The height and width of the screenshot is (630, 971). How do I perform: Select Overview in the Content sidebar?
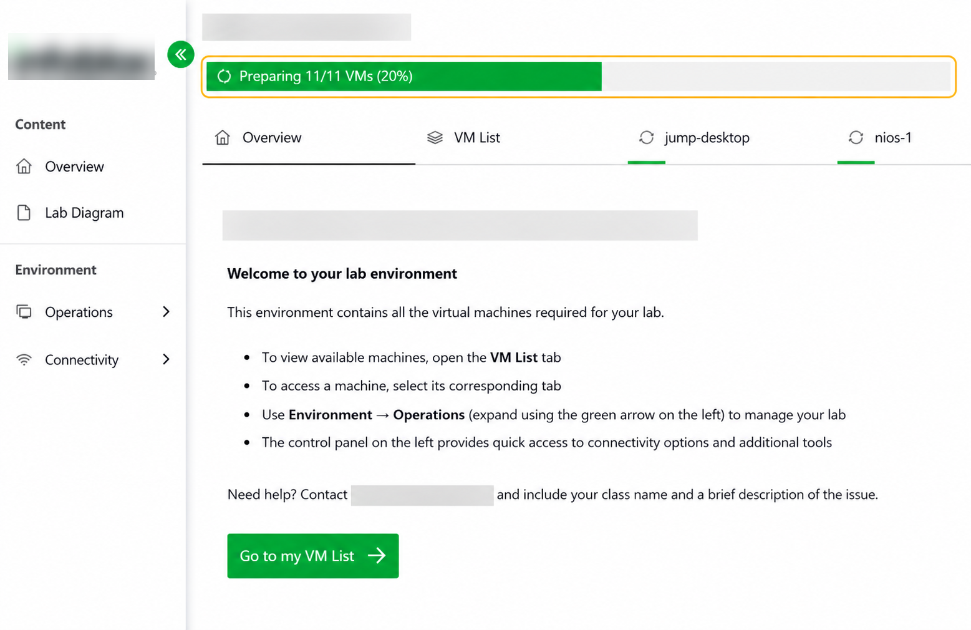pos(74,167)
